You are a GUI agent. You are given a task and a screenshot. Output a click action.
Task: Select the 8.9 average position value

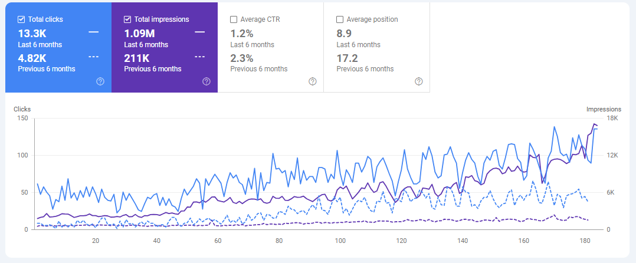(344, 33)
